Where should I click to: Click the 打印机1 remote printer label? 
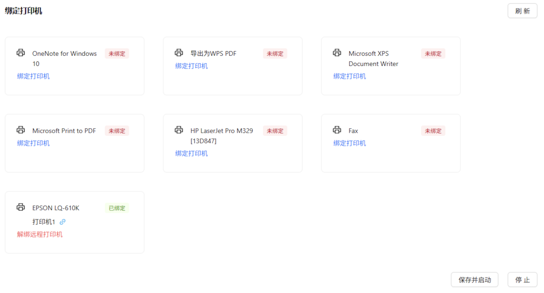click(44, 222)
